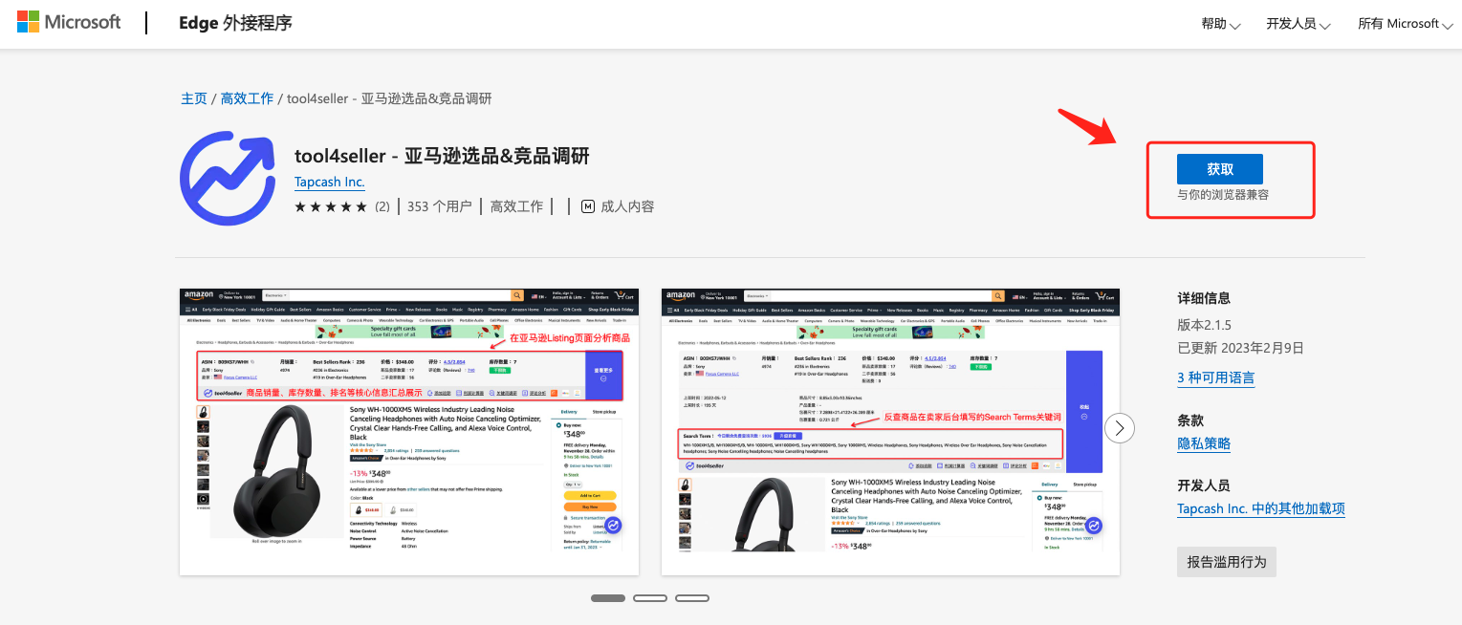Screen dimensions: 1462x625
Task: Open 高效工作 in the breadcrumb
Action: pos(248,98)
